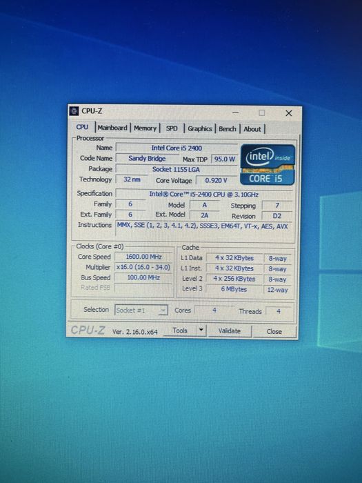Click the core speed value '1600.00 MHz'
This screenshot has height=483, width=362.
coord(143,257)
